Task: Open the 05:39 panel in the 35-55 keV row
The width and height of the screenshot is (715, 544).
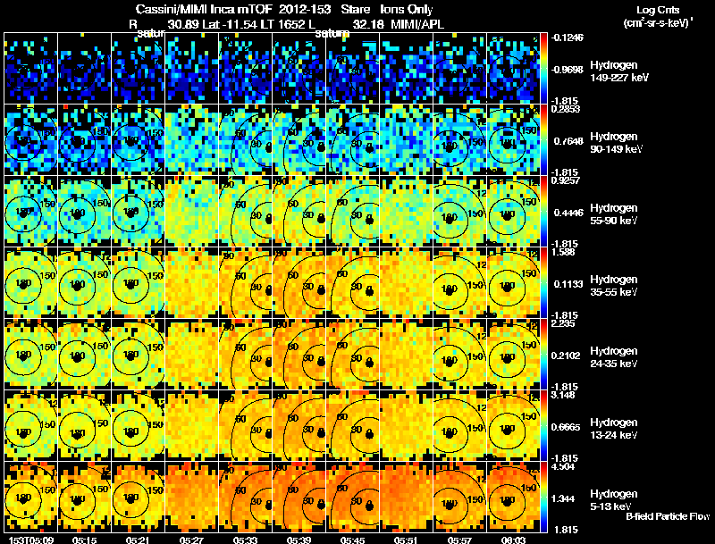Action: click(x=299, y=283)
